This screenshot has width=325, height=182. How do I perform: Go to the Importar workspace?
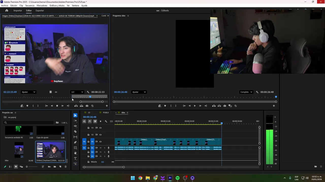[x=18, y=10]
